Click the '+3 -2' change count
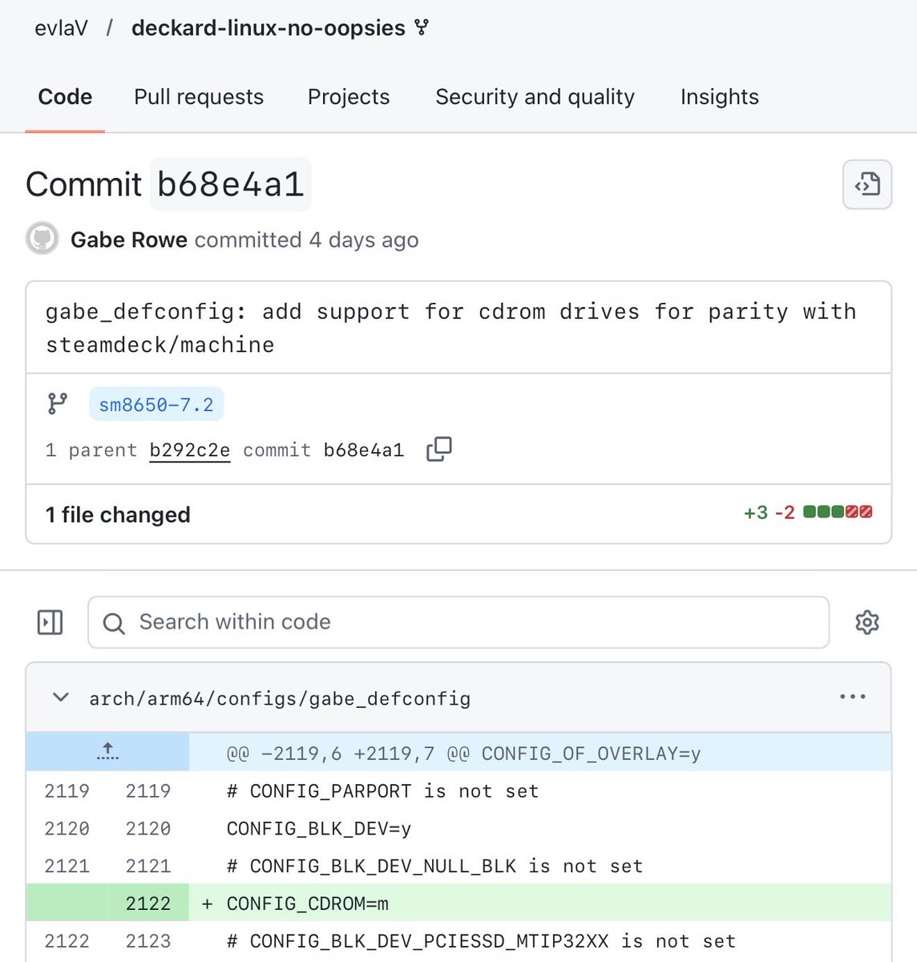 (770, 512)
